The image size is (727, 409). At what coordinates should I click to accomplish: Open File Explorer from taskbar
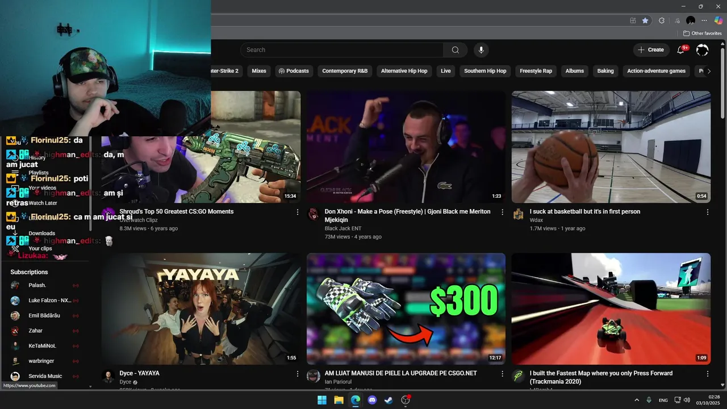[339, 400]
